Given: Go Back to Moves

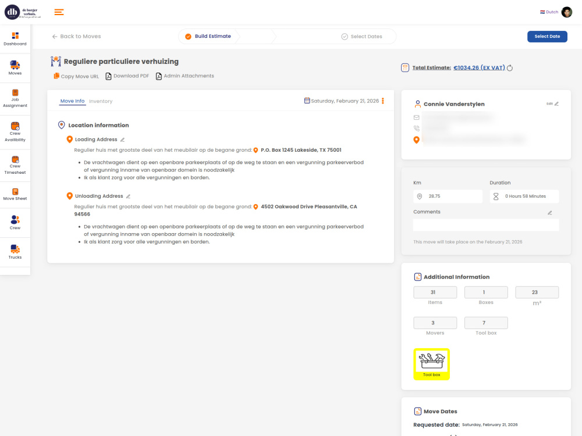Looking at the screenshot, I should 76,36.
